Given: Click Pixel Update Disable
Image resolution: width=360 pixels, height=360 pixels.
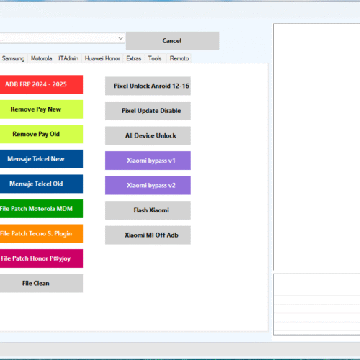Looking at the screenshot, I should (x=148, y=111).
